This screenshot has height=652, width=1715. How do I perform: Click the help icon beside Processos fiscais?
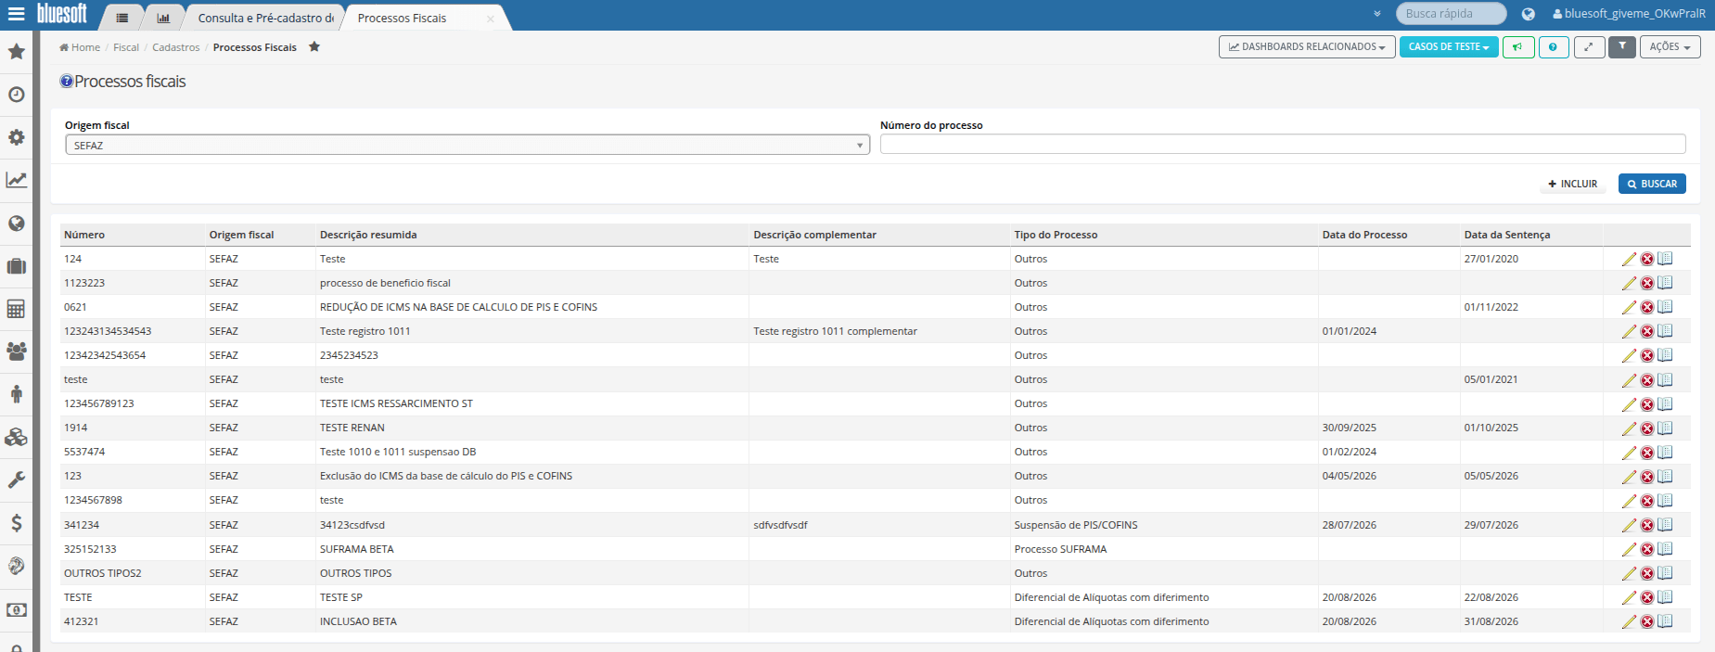[x=66, y=82]
